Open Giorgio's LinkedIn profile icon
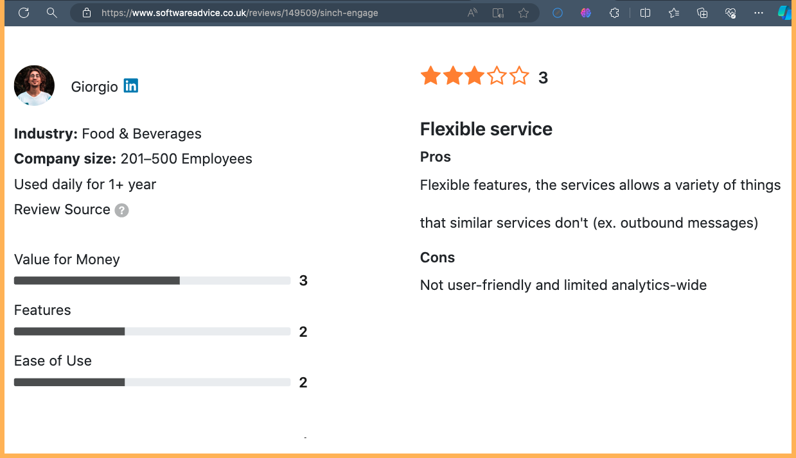Screen dimensions: 796x458 (x=131, y=85)
